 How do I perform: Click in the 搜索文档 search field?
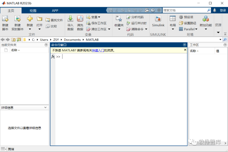185,10
